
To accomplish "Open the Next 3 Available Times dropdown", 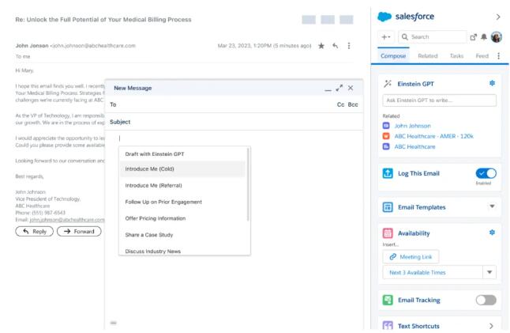I will [489, 272].
